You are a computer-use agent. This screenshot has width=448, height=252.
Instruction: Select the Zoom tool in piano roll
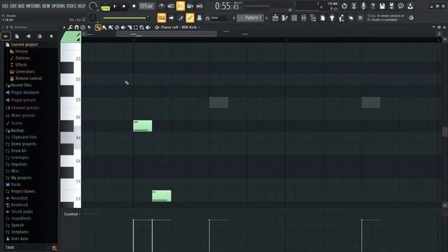(x=142, y=27)
